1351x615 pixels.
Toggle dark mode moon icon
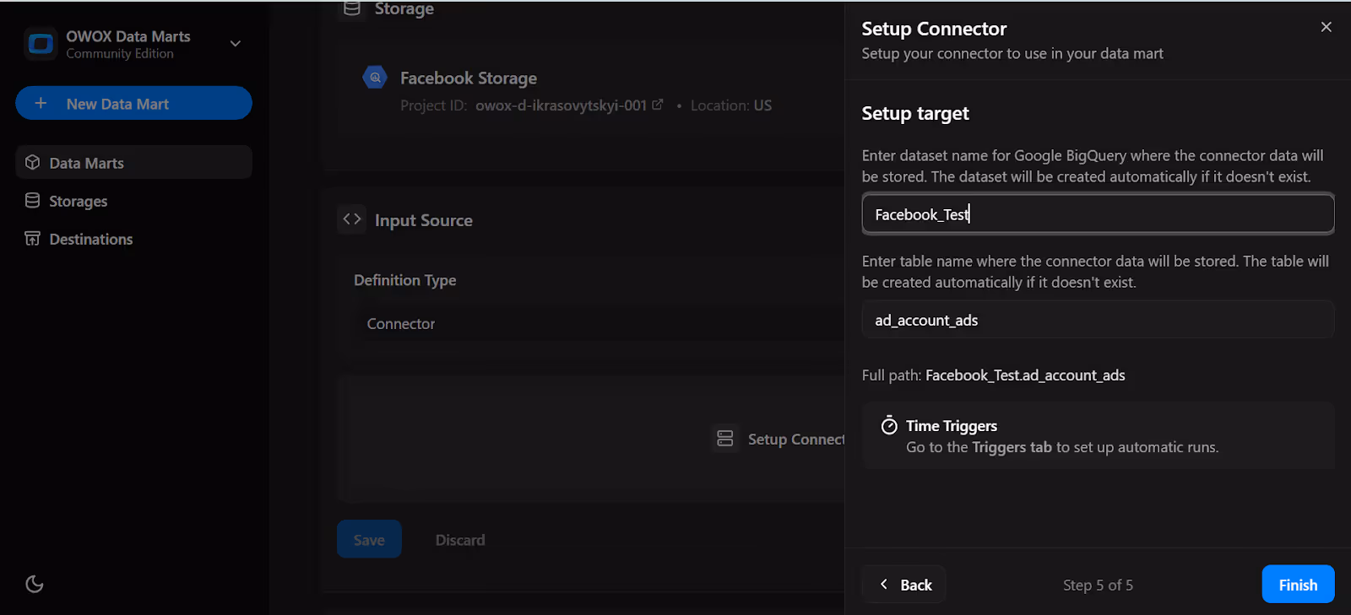point(35,584)
